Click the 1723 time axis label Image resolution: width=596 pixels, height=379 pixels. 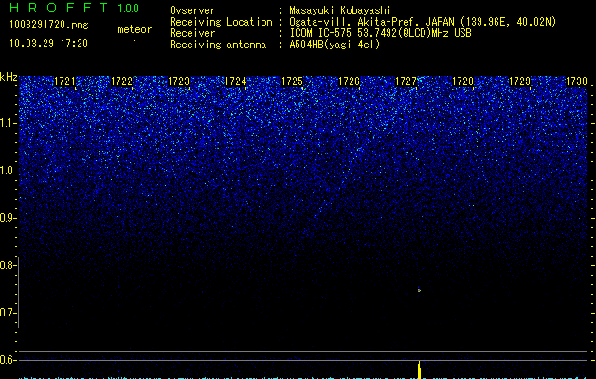click(179, 81)
